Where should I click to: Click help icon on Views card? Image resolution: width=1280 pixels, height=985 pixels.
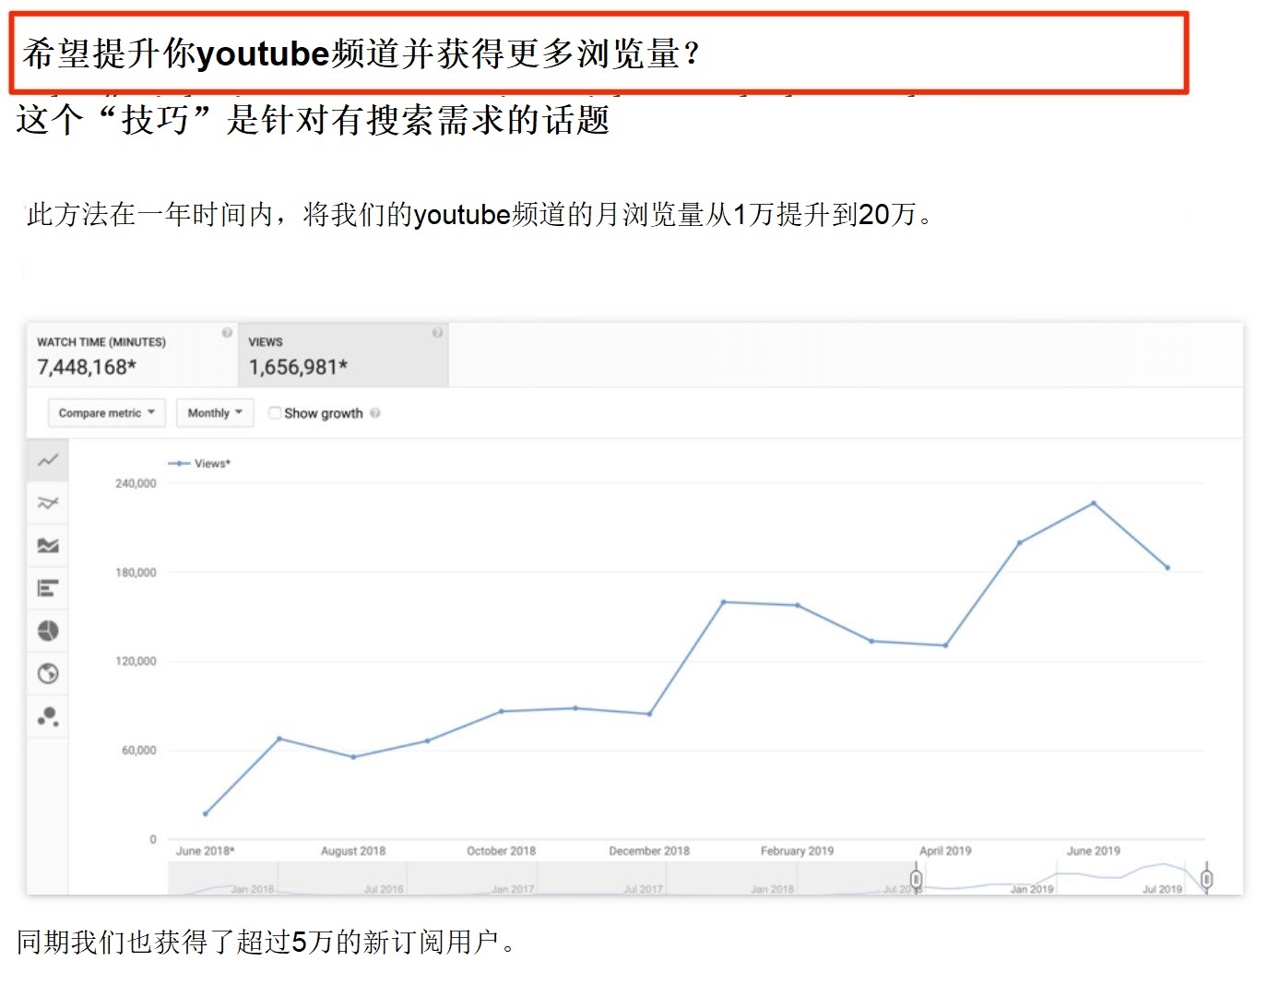click(437, 333)
